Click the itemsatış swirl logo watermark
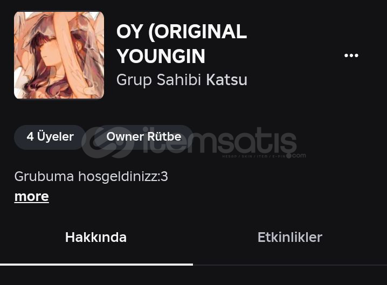The image size is (387, 285). [108, 142]
